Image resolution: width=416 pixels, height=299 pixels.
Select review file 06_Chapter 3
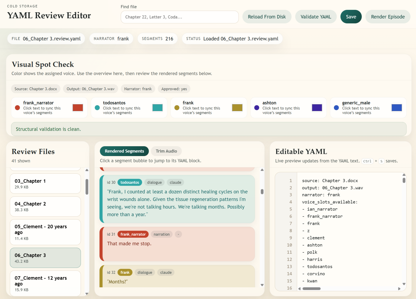[x=45, y=258]
